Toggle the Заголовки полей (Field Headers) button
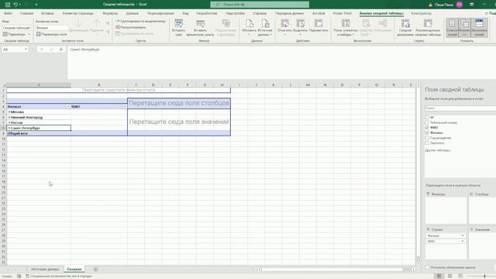The image size is (496, 279). click(x=479, y=28)
